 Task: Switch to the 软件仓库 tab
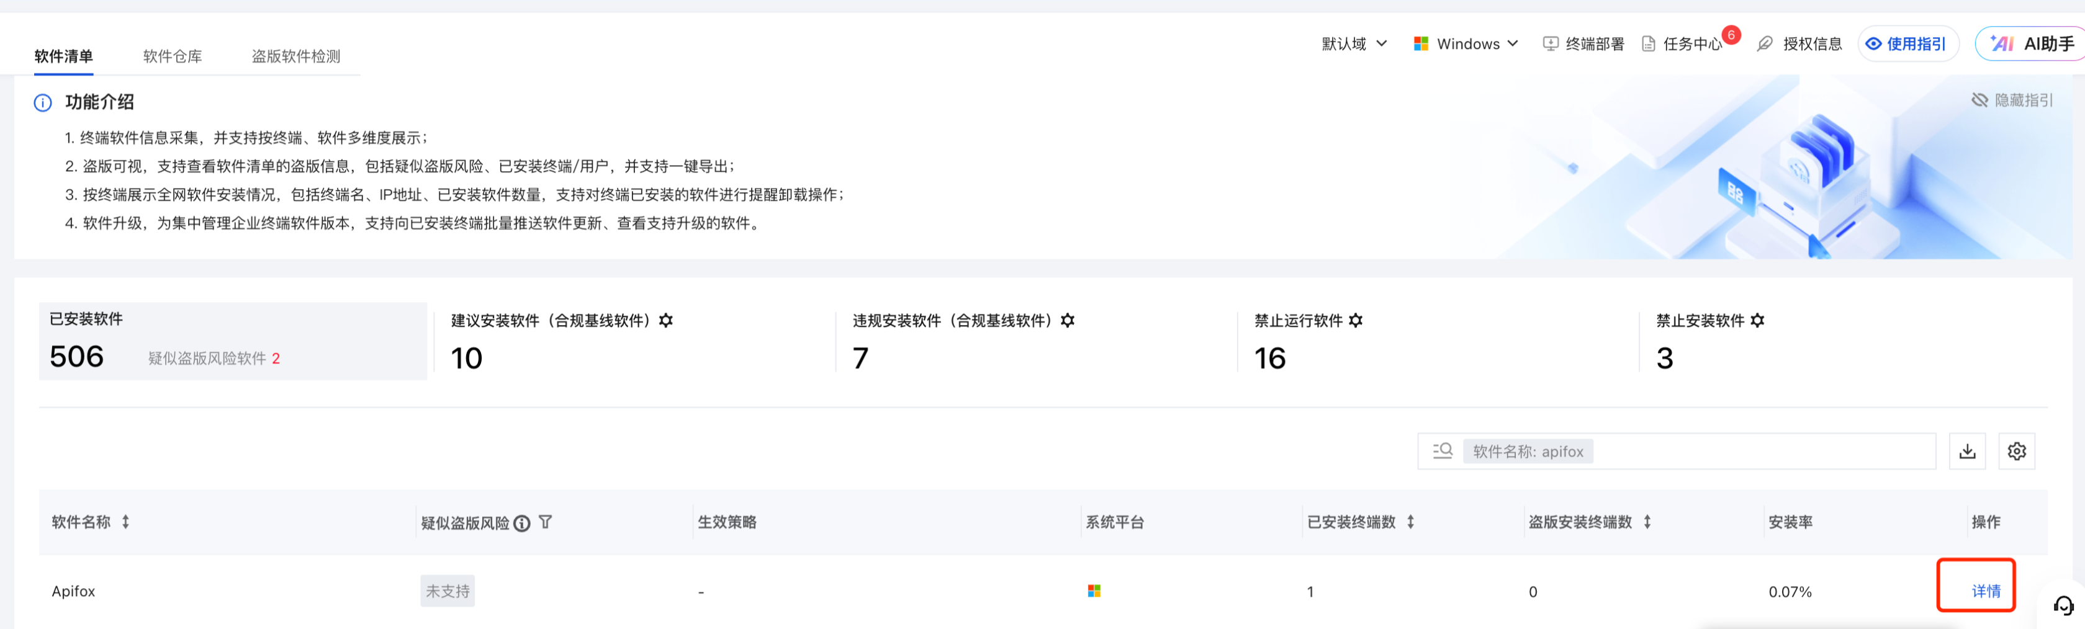pos(173,56)
